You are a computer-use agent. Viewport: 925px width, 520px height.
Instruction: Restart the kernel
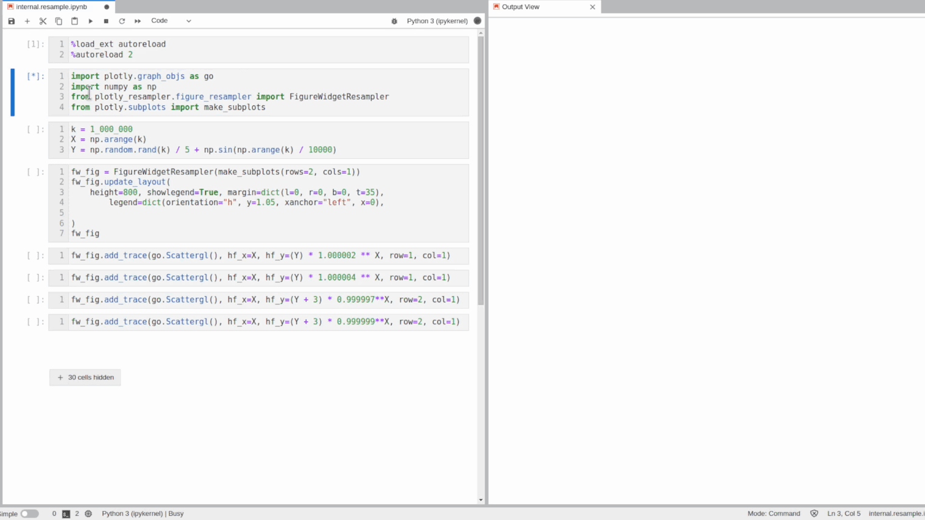(x=122, y=21)
